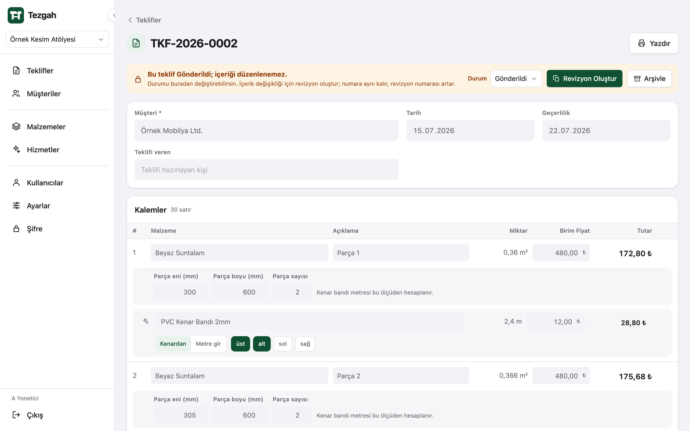Open the Durum Gönderildi status dropdown
The width and height of the screenshot is (690, 431).
[516, 79]
